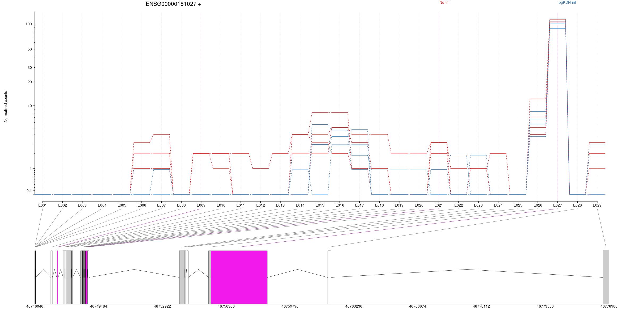Click genomic coordinate 46766674

coord(418,306)
